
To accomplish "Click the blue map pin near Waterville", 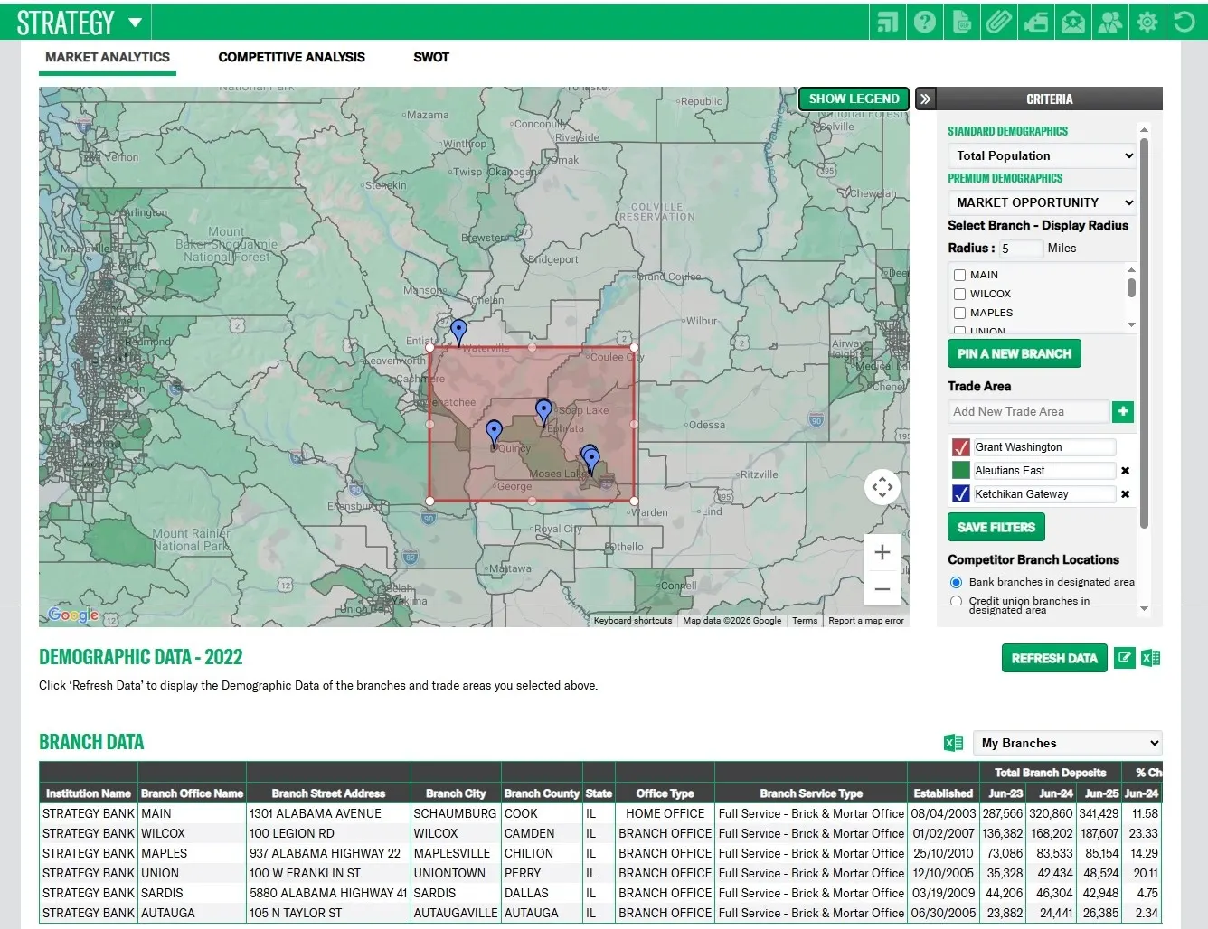I will 458,331.
